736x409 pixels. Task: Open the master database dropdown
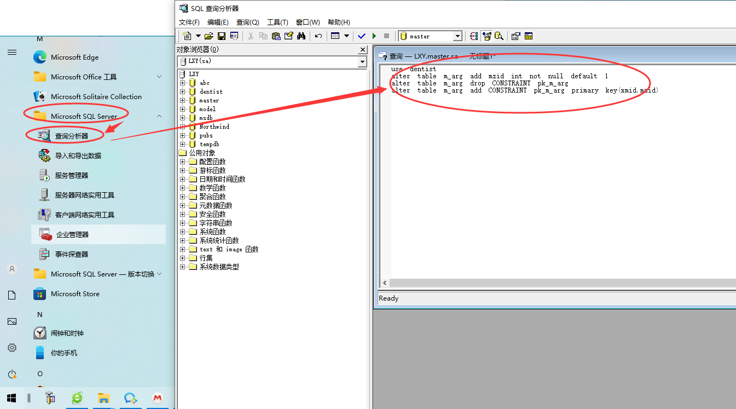(457, 36)
